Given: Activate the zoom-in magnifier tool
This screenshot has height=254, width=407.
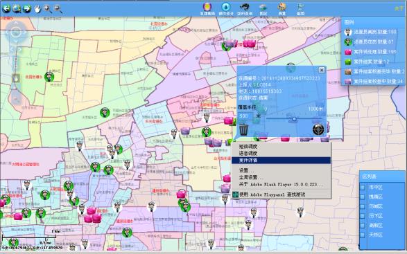Looking at the screenshot, I should click(x=48, y=9).
